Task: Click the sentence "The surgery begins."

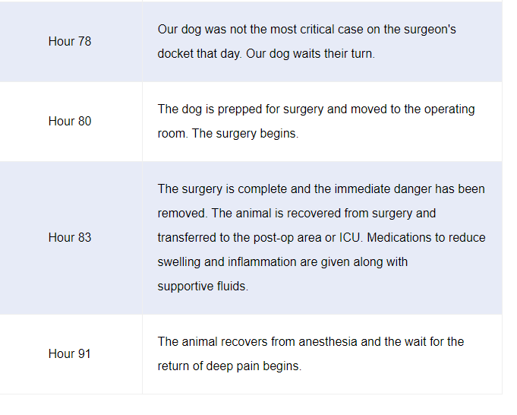Action: (x=245, y=134)
